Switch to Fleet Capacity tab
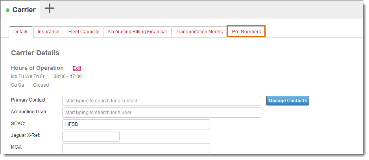Viewport: 369px width, 160px height. pyautogui.click(x=83, y=32)
